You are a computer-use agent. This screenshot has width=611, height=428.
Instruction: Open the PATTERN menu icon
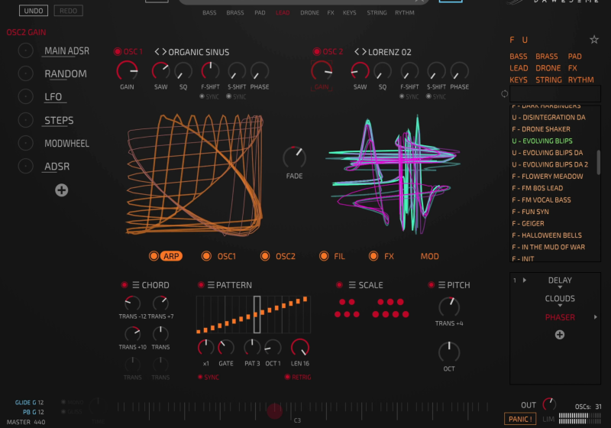point(211,285)
